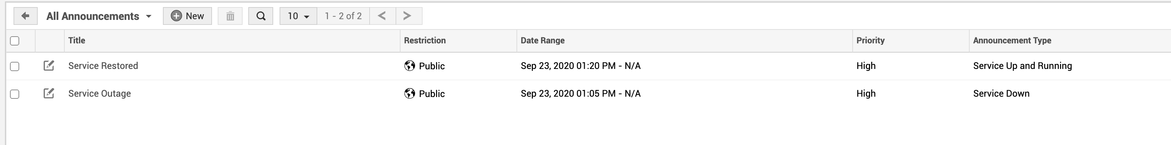1171x145 pixels.
Task: Open the All Announcements view dropdown
Action: click(99, 16)
